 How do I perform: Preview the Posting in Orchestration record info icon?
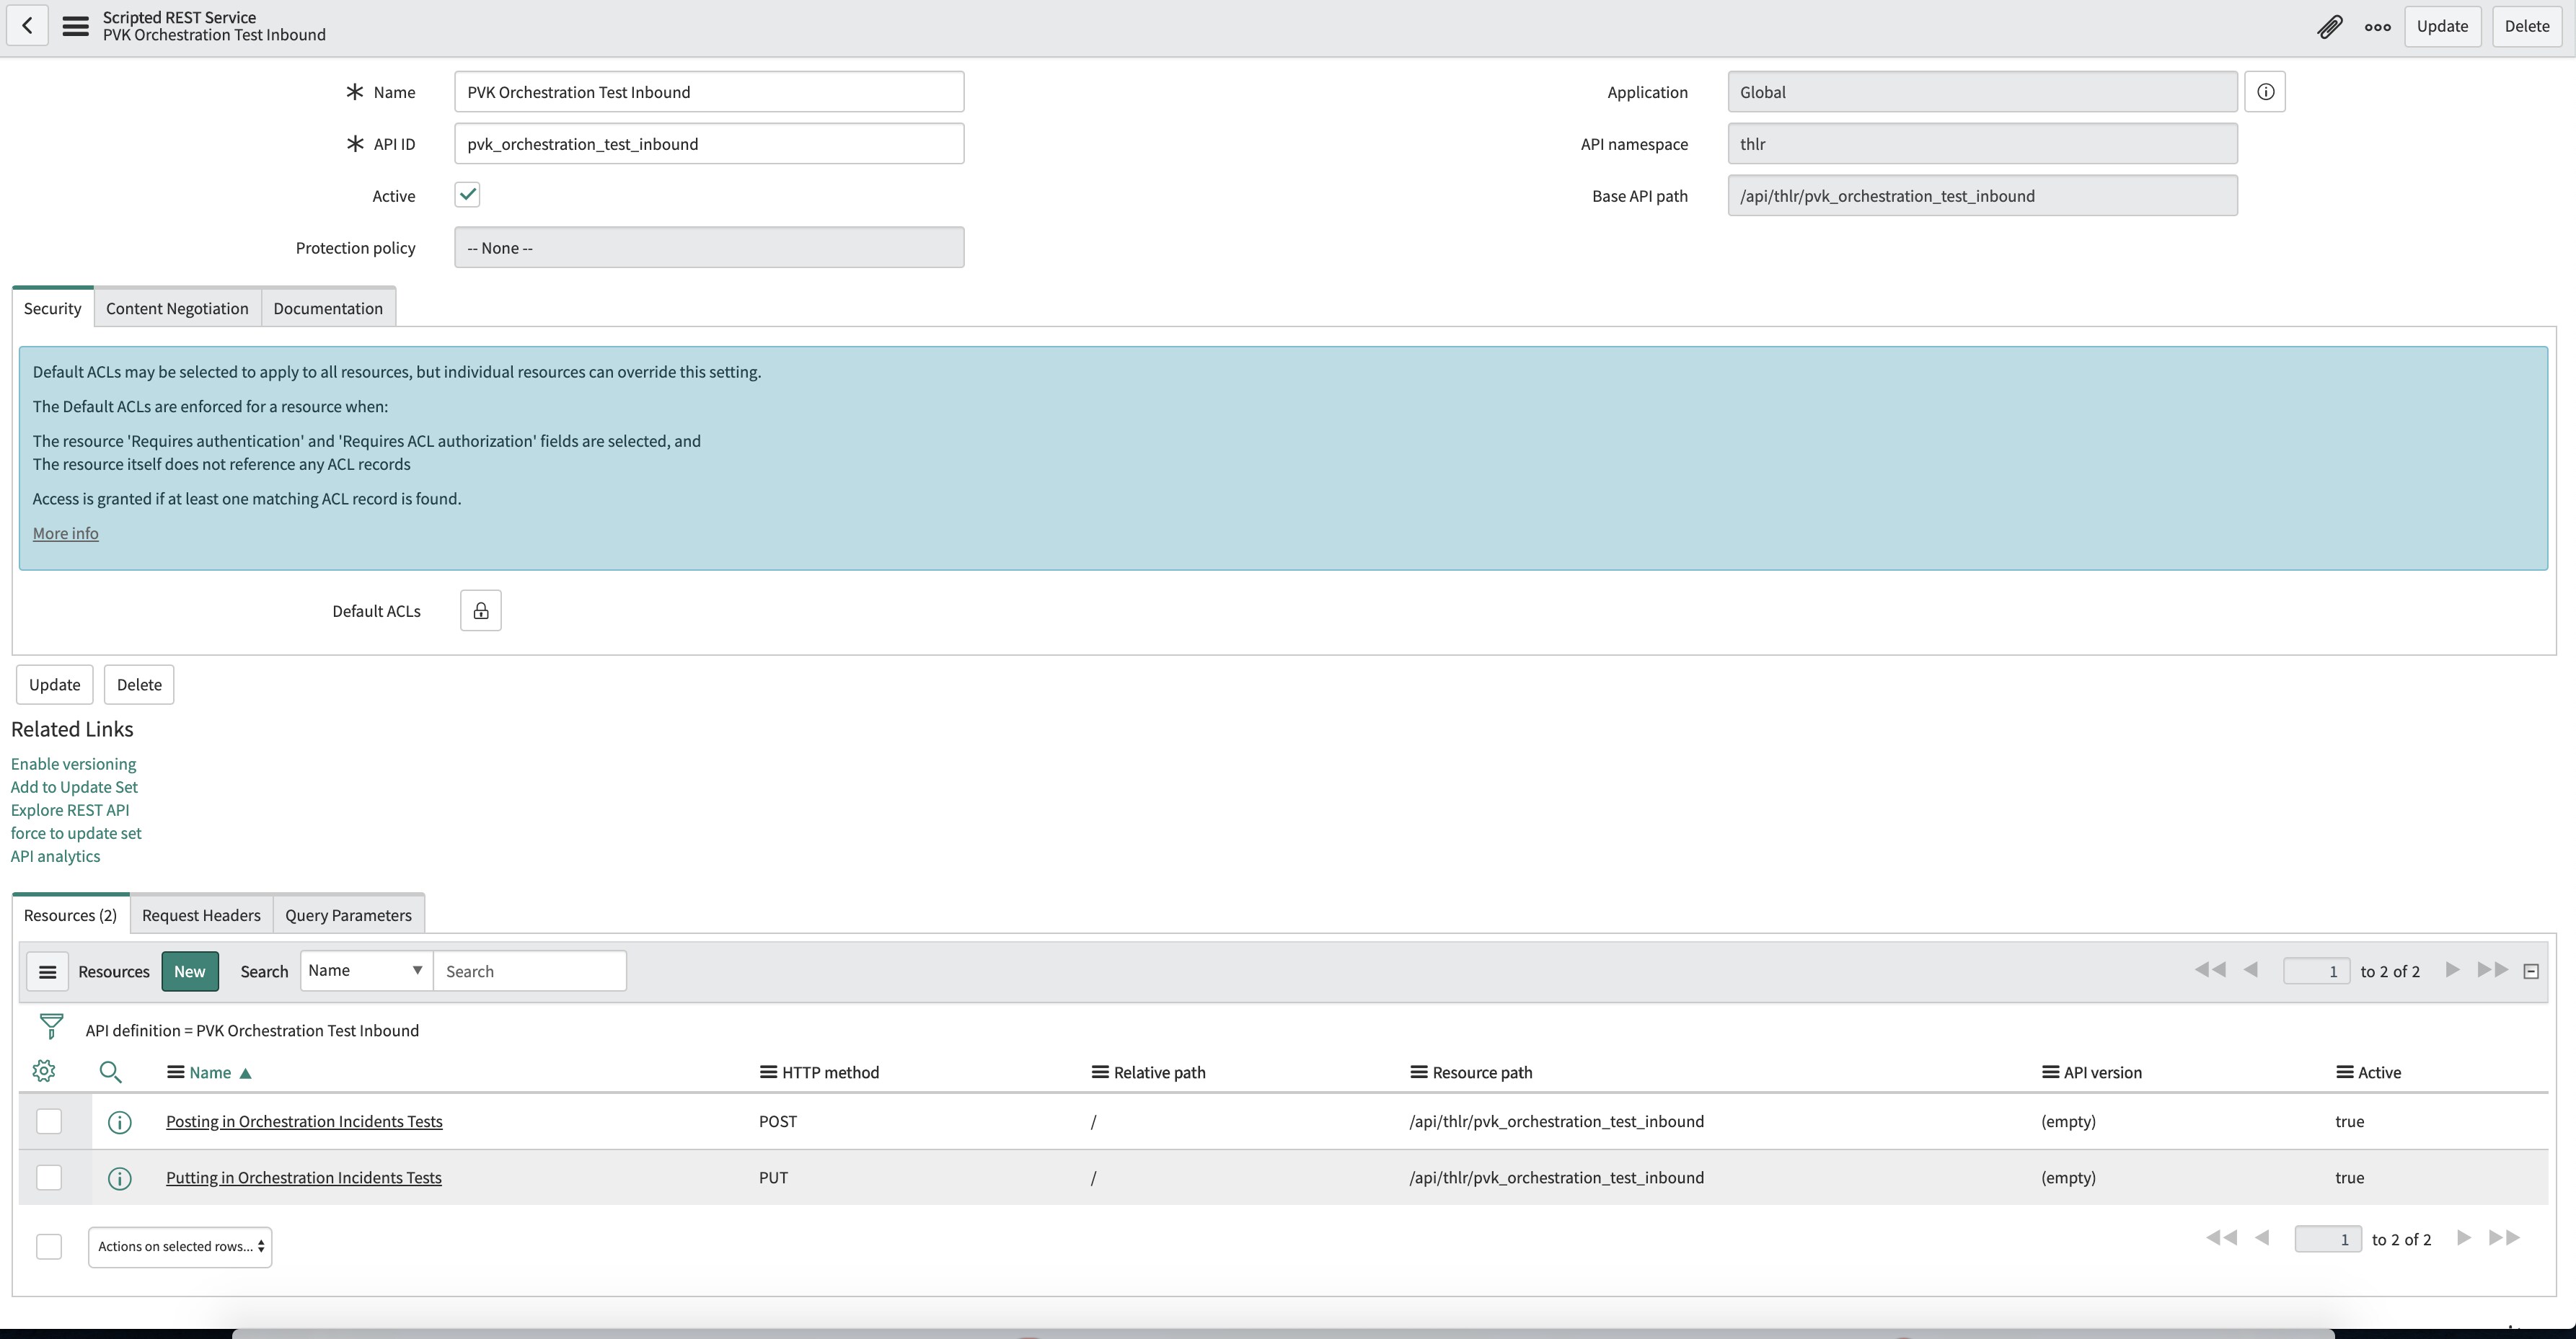pos(119,1122)
